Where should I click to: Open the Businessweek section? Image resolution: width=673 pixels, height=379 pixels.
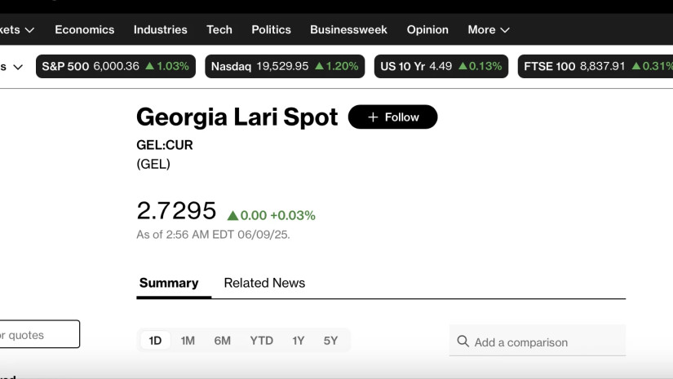(x=348, y=29)
